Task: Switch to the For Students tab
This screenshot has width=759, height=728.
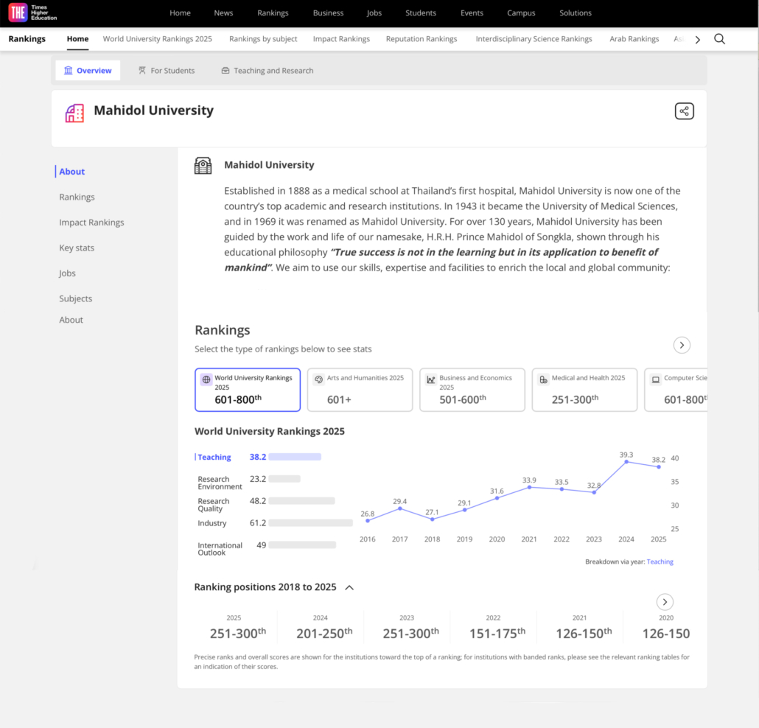Action: pos(167,71)
